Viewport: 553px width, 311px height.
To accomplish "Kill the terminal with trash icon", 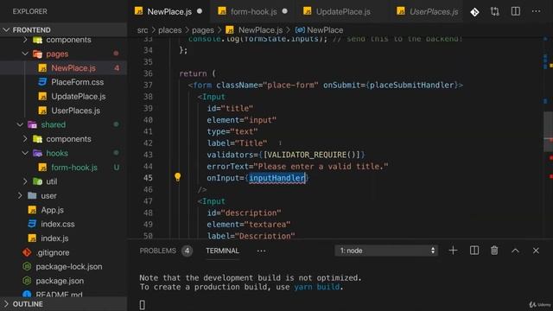I will 494,251.
